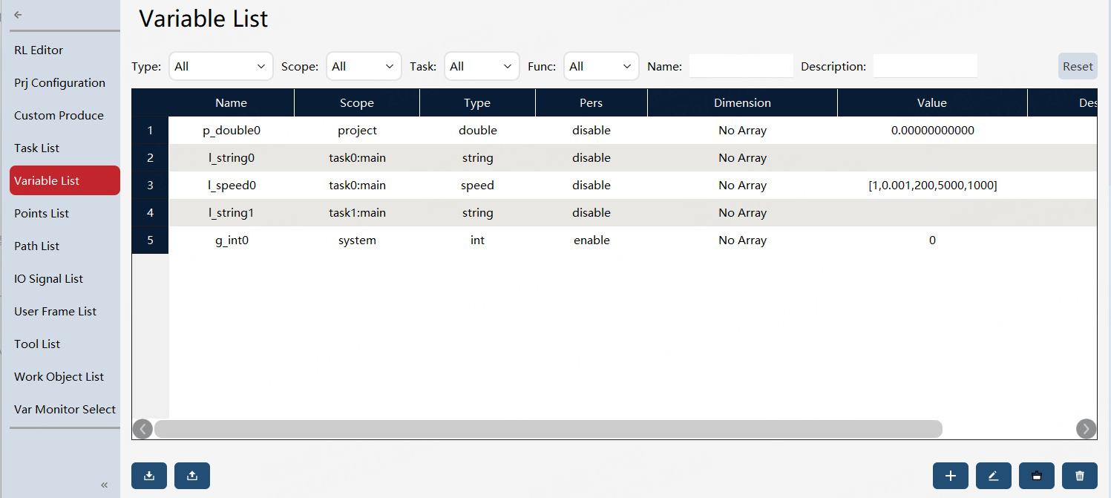The height and width of the screenshot is (498, 1111).
Task: Click the enable cell for g_int0
Action: point(591,240)
